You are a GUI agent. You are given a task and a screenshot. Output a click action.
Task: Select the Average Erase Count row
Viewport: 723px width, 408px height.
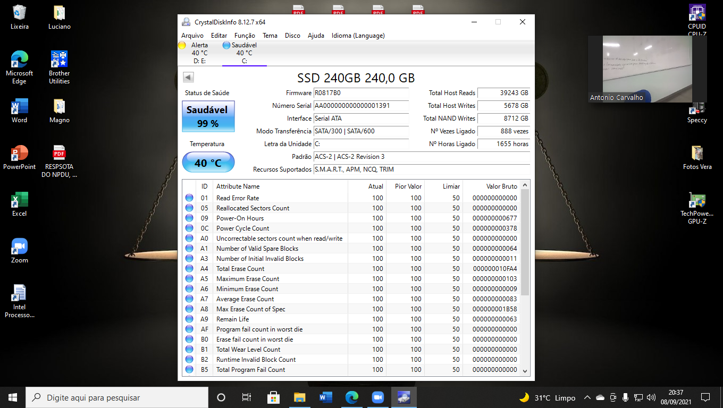(x=351, y=299)
